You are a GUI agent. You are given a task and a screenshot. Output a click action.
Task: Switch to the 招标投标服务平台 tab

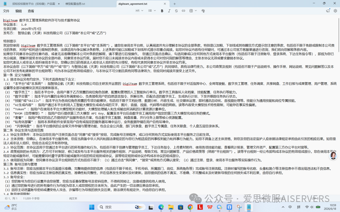point(34,4)
